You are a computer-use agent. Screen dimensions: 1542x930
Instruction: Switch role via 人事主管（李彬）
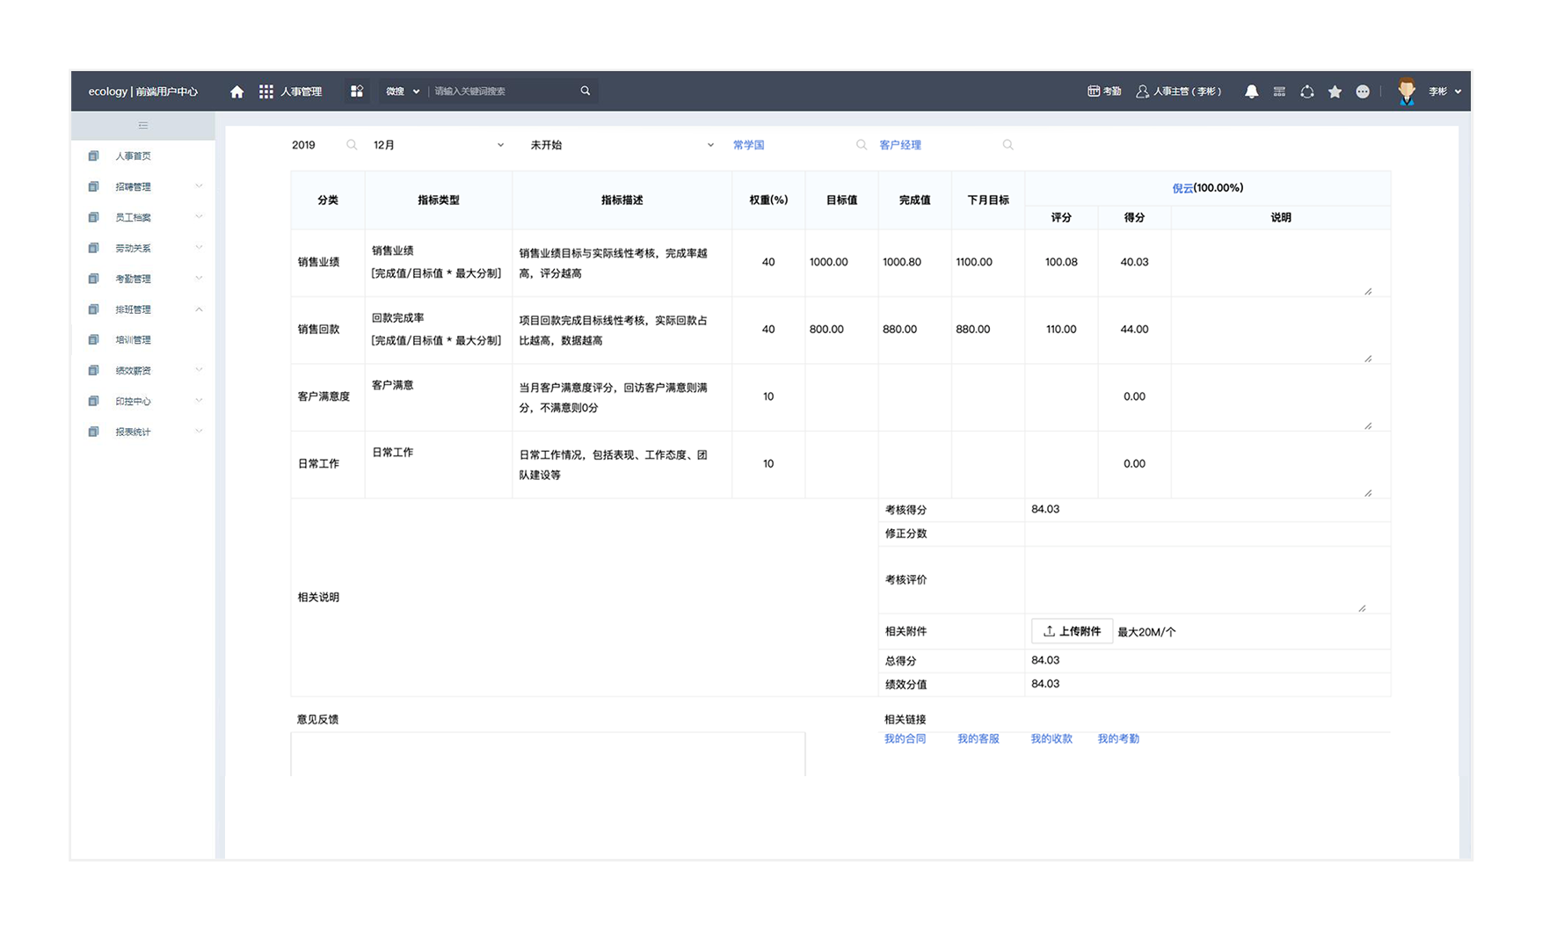pyautogui.click(x=1179, y=91)
